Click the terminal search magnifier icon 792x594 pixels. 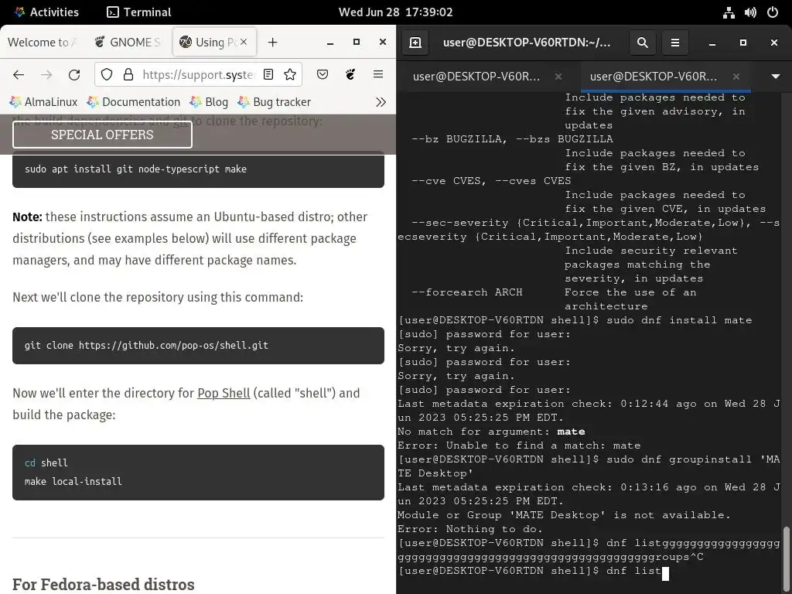(643, 43)
